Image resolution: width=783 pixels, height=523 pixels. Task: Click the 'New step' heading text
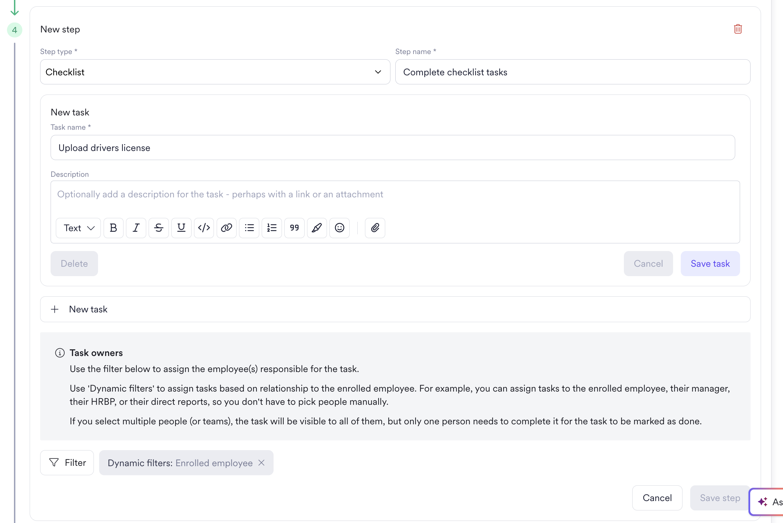(x=60, y=29)
